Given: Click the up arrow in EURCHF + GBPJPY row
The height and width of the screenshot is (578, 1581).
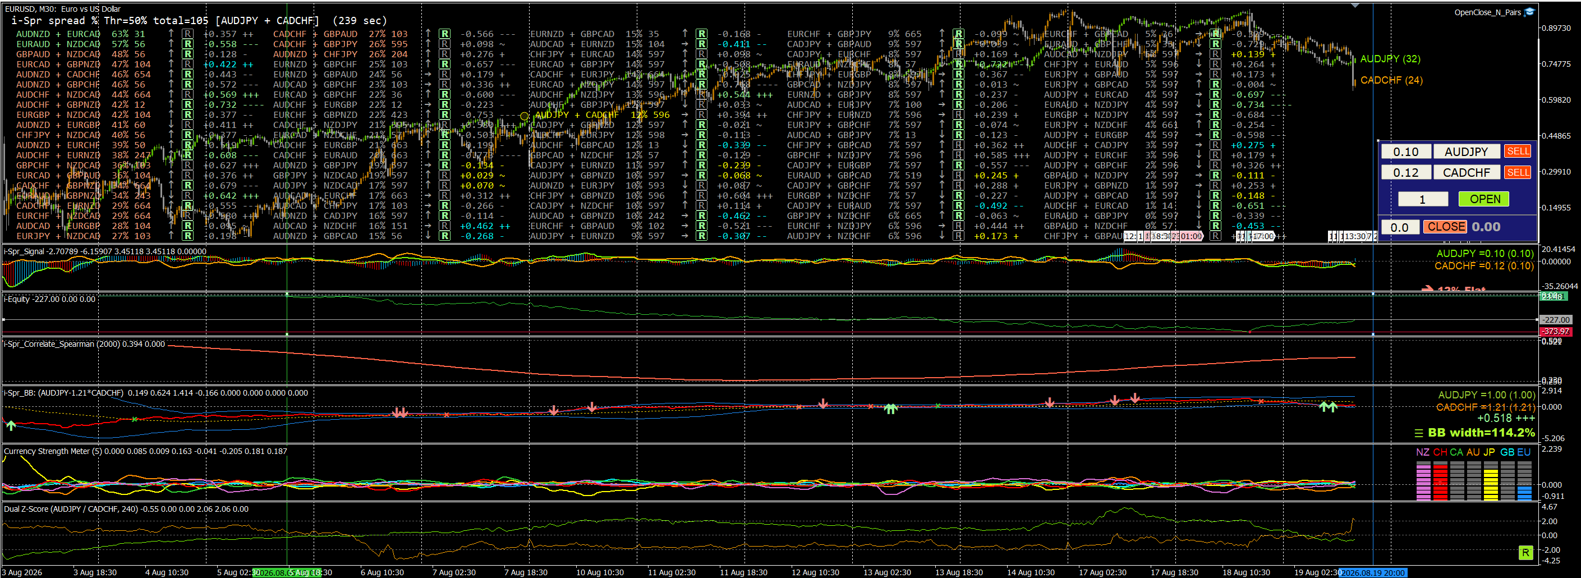Looking at the screenshot, I should (942, 34).
